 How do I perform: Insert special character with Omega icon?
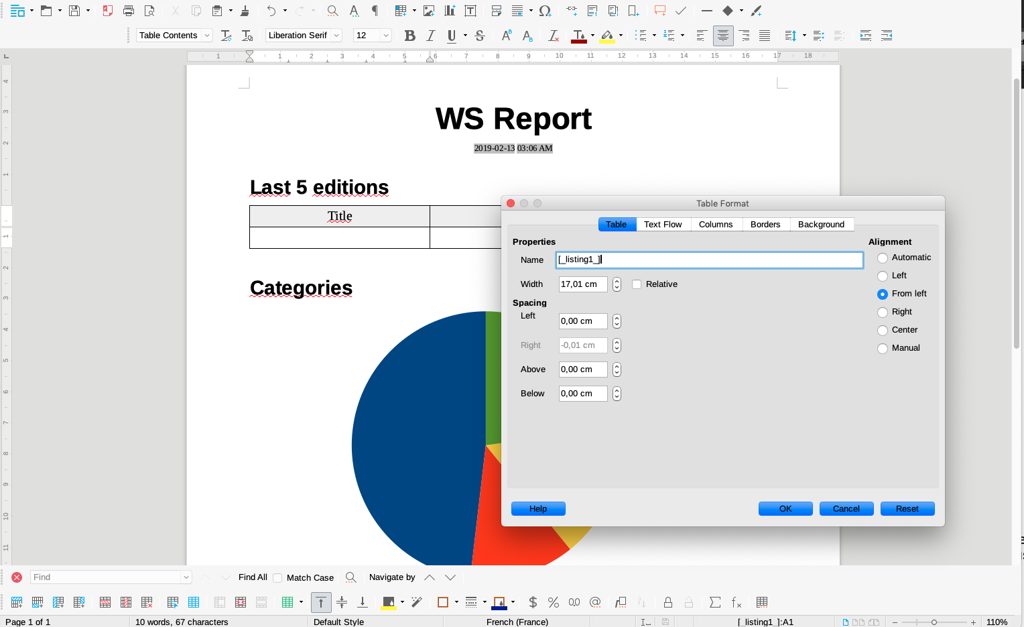coord(545,11)
